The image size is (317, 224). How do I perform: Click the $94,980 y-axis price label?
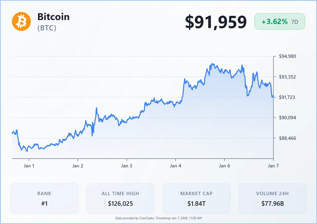287,56
